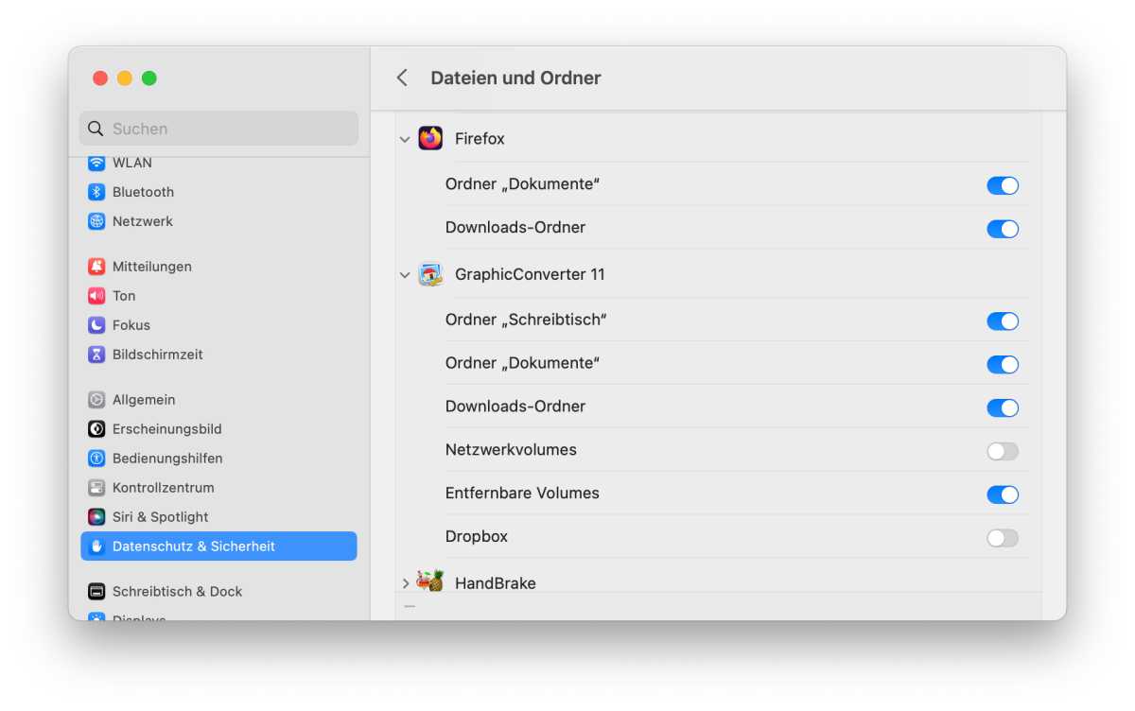Click the Ton speaker icon
1135x711 pixels.
96,296
